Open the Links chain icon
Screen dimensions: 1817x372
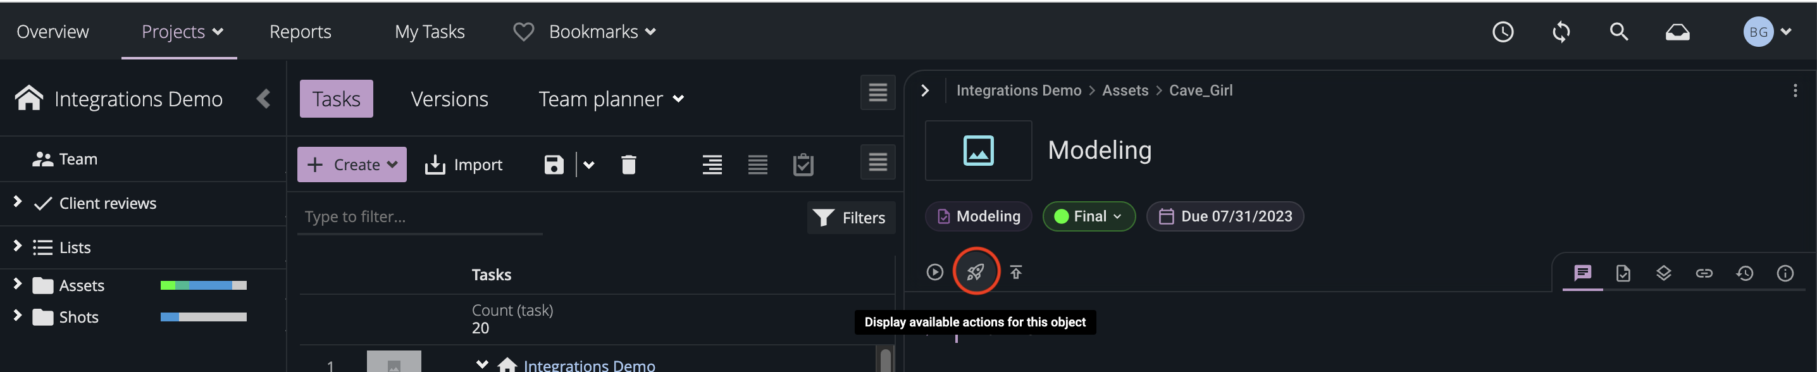pos(1705,273)
